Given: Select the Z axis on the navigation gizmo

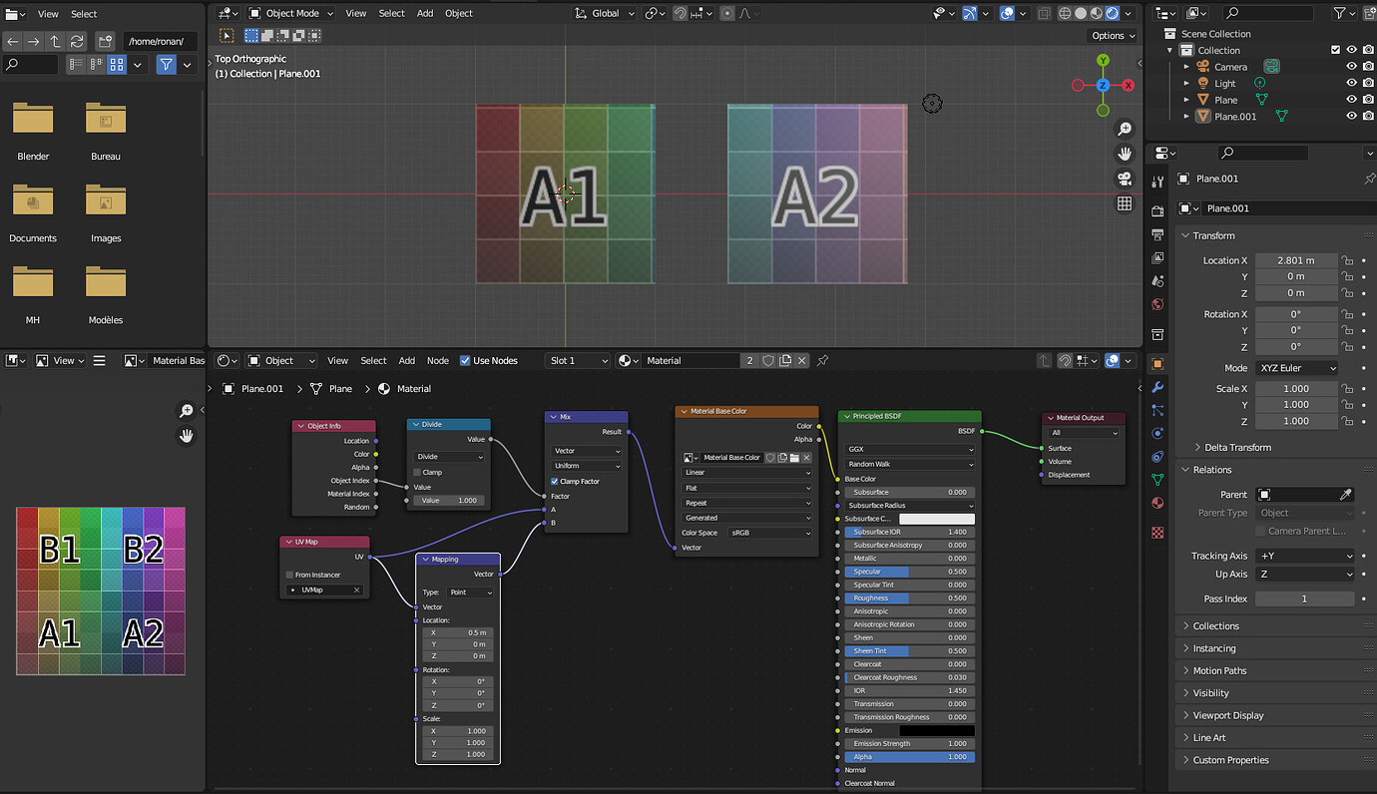Looking at the screenshot, I should tap(1103, 86).
